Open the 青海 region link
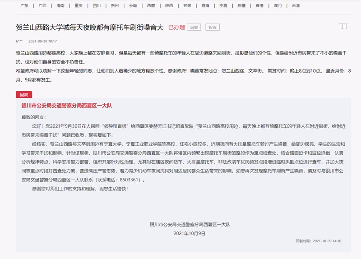 click(x=205, y=6)
